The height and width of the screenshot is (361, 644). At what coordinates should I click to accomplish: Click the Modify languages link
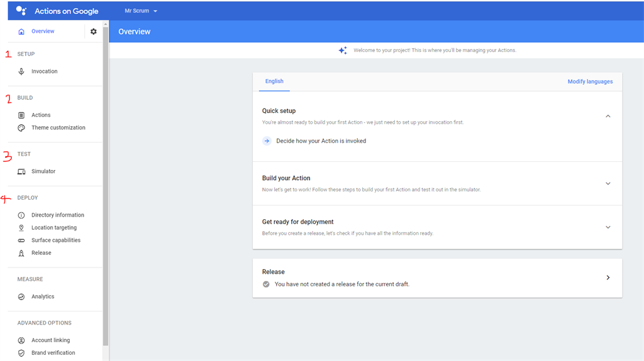pyautogui.click(x=590, y=82)
